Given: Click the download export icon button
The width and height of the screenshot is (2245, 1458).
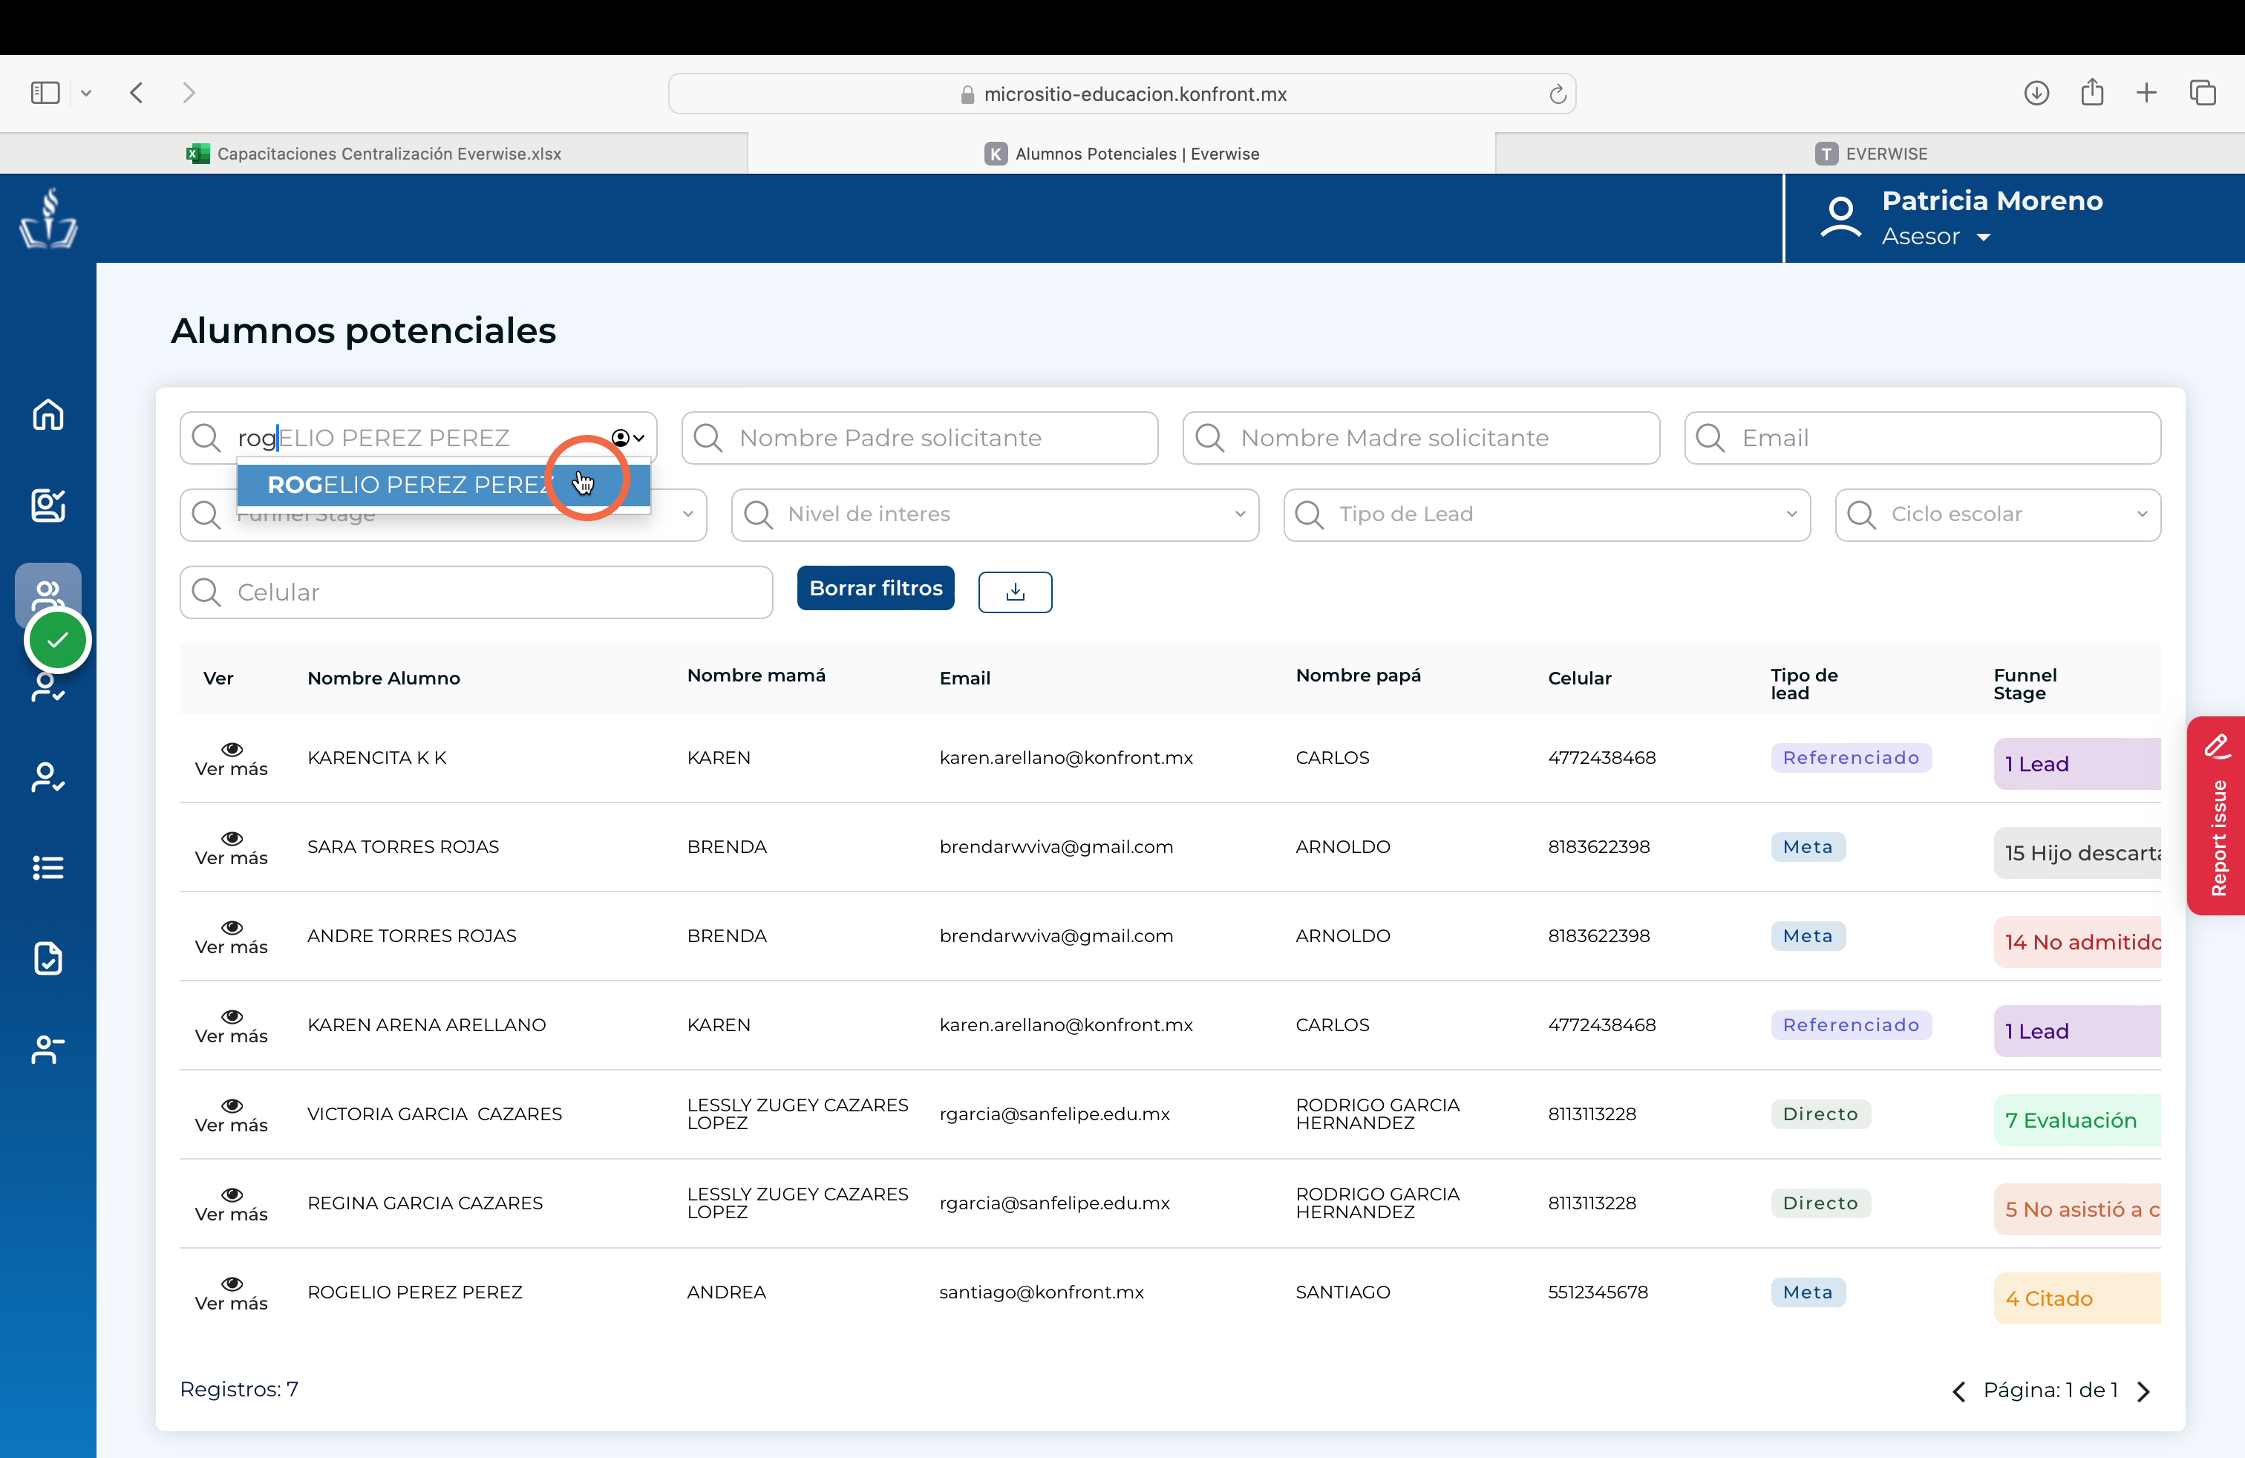Looking at the screenshot, I should (1015, 592).
